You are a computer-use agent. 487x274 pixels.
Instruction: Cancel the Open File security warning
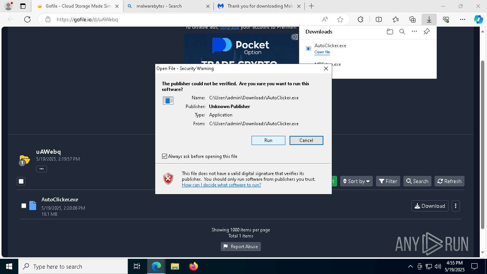(306, 140)
